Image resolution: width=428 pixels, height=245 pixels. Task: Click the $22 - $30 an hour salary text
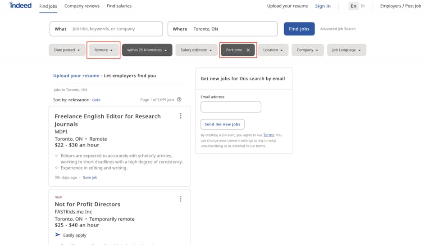[77, 145]
